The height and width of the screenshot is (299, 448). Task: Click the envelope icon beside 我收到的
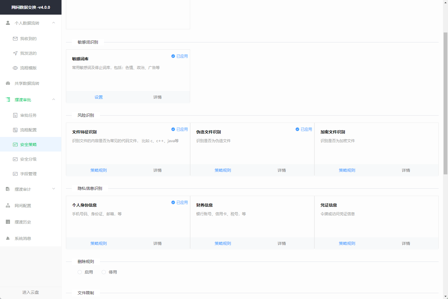15,39
